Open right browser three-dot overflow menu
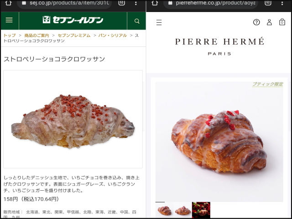Viewport: 292px width, 219px height. tap(282, 3)
